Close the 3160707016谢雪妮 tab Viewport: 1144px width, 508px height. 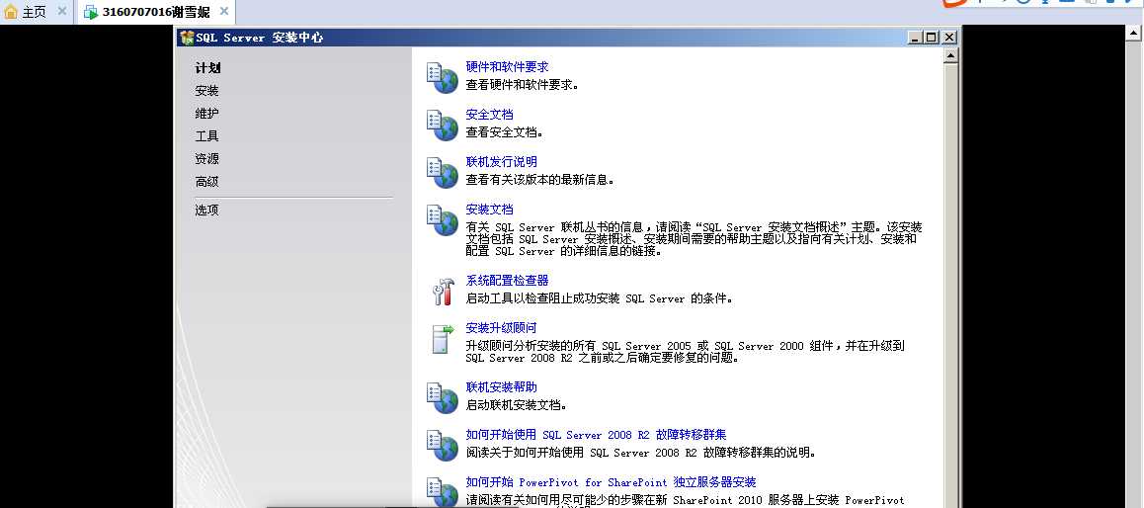[224, 12]
